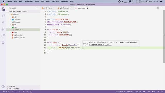Show next signature in parameter hint
The height and width of the screenshot is (93, 165).
[x=85, y=45]
